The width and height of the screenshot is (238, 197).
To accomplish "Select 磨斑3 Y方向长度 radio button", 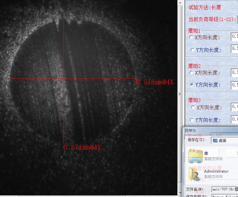I will [192, 120].
